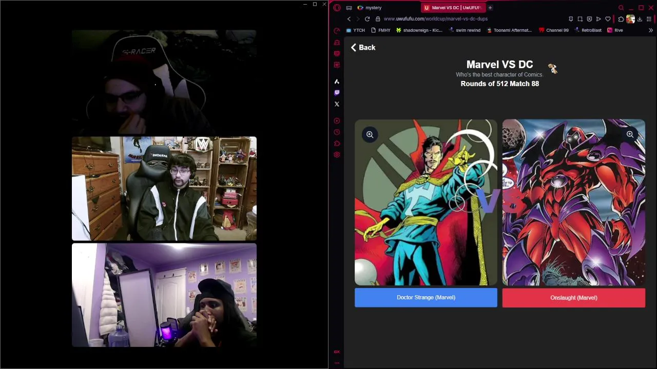Open the RetroBlast bookmark

588,30
